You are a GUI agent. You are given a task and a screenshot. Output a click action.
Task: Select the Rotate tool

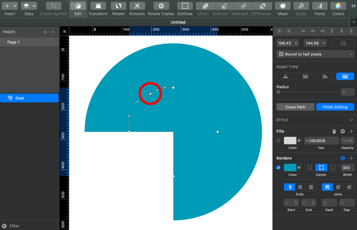118,6
